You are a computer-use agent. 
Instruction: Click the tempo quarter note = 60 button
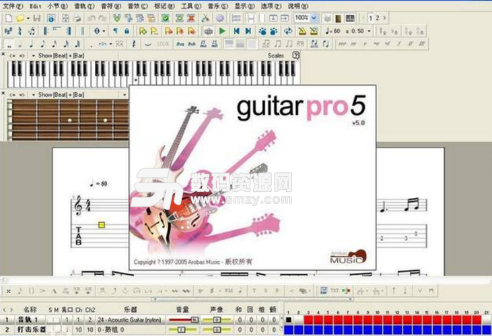(333, 31)
